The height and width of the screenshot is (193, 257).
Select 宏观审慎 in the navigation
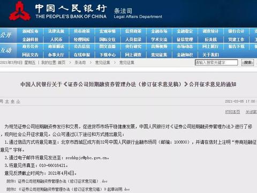click(108, 31)
